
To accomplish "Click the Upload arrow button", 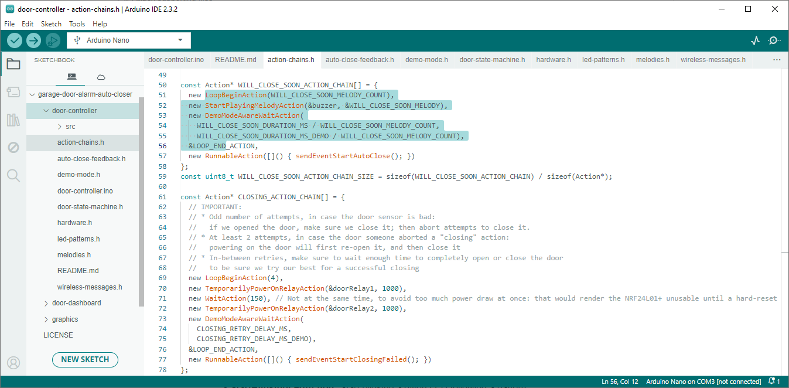I will tap(34, 40).
